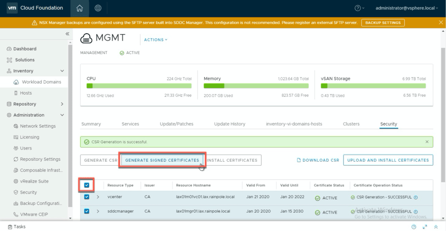Screen dimensions: 446x231
Task: Click info icon beside vcenter CSR status
Action: [x=416, y=197]
